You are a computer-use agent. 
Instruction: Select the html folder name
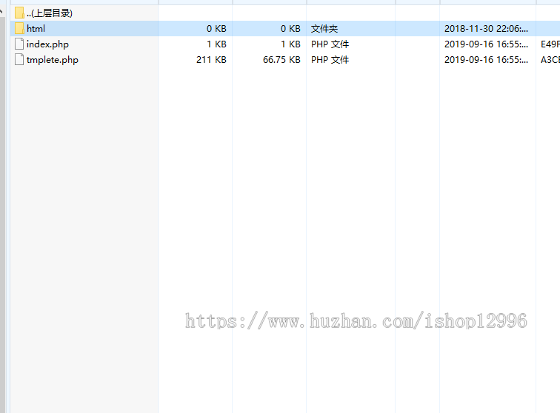pyautogui.click(x=36, y=29)
